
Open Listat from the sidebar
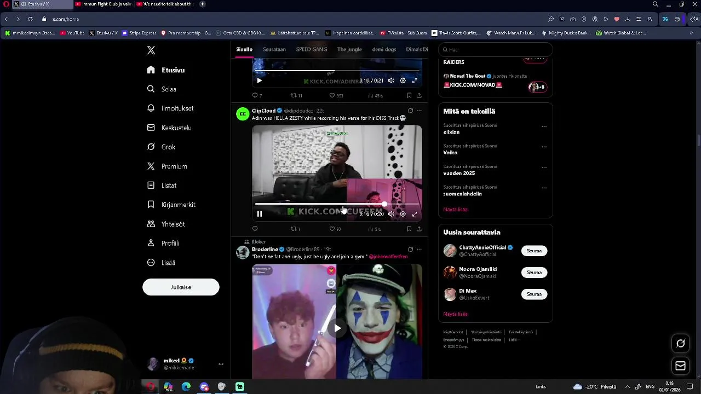pyautogui.click(x=162, y=186)
